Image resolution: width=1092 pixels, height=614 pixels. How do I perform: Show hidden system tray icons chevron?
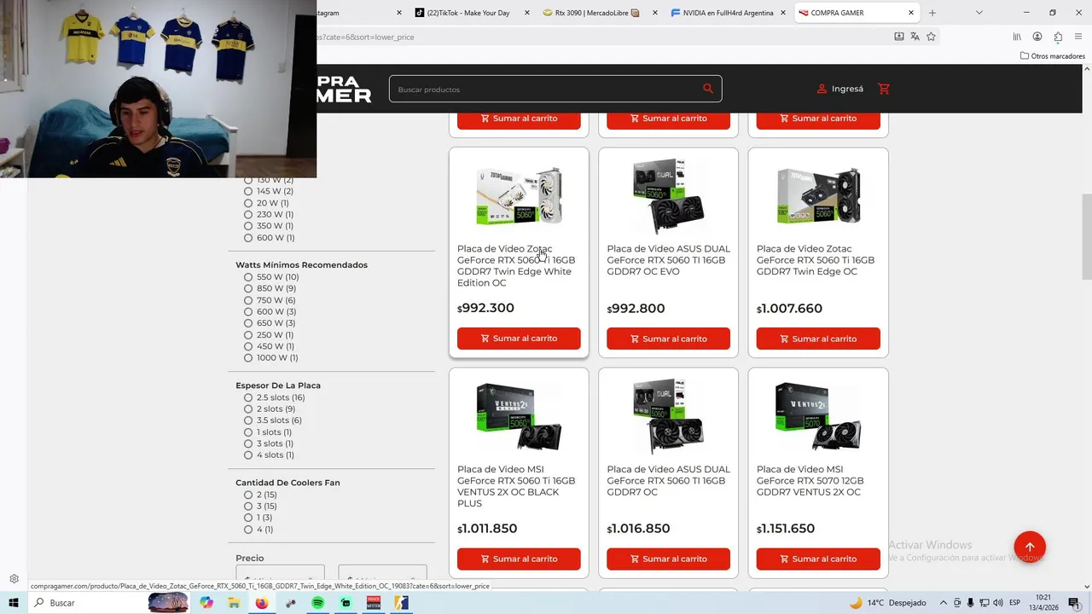(944, 603)
